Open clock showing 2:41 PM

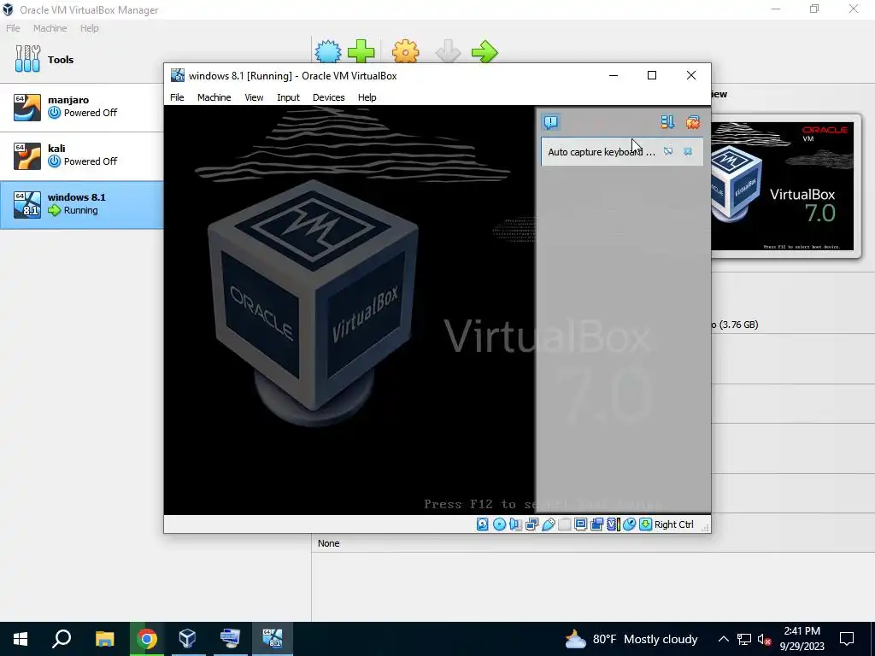(802, 639)
